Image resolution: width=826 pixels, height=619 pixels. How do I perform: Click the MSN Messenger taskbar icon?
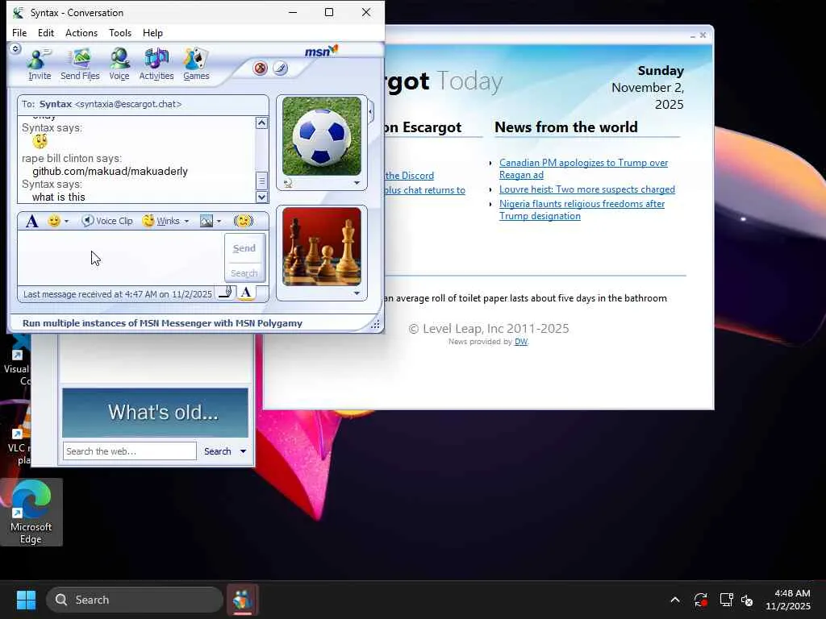click(x=243, y=600)
